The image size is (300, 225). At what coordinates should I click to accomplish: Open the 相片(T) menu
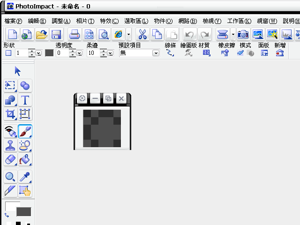(x=85, y=21)
